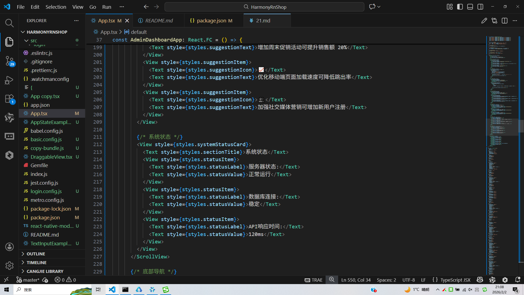This screenshot has height=295, width=524.
Task: Open the Manage gear icon
Action: point(9,265)
